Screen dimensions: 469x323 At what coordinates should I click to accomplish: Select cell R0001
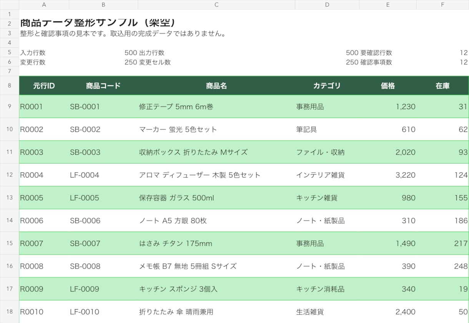coord(44,107)
